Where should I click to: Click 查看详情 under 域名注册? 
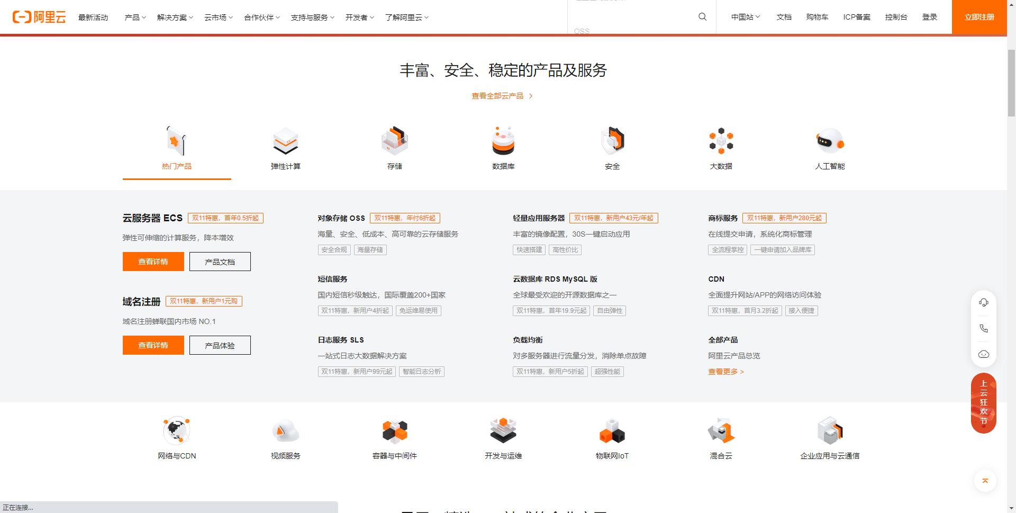pyautogui.click(x=153, y=345)
